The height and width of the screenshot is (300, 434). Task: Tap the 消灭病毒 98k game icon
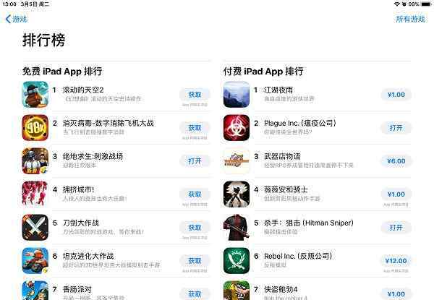coord(35,128)
